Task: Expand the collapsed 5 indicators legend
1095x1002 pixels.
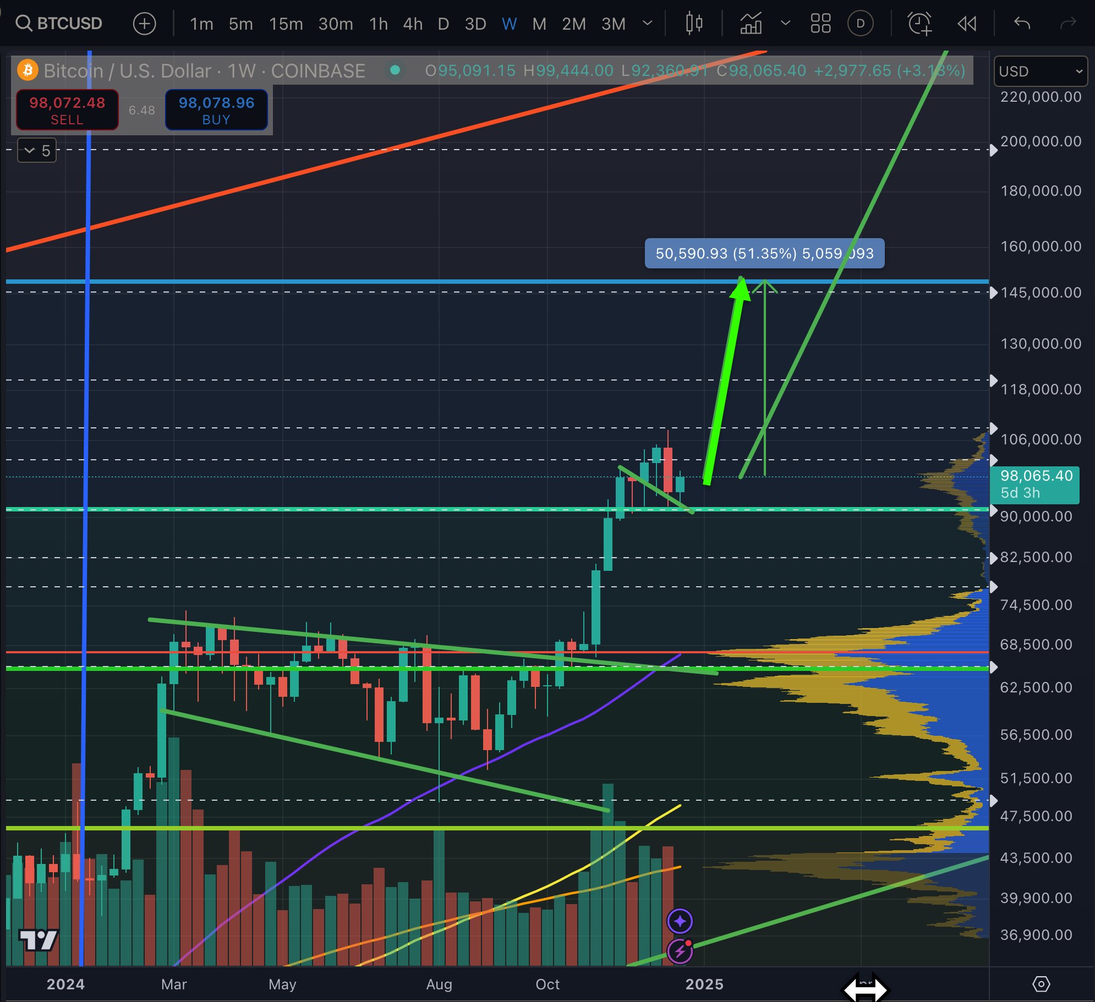Action: tap(37, 151)
